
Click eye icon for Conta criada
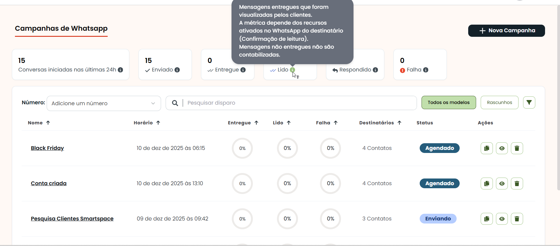click(x=502, y=184)
